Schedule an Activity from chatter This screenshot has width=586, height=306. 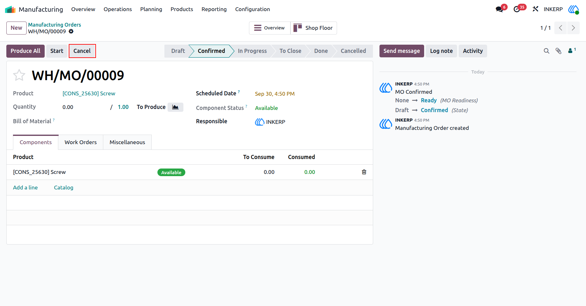(473, 51)
